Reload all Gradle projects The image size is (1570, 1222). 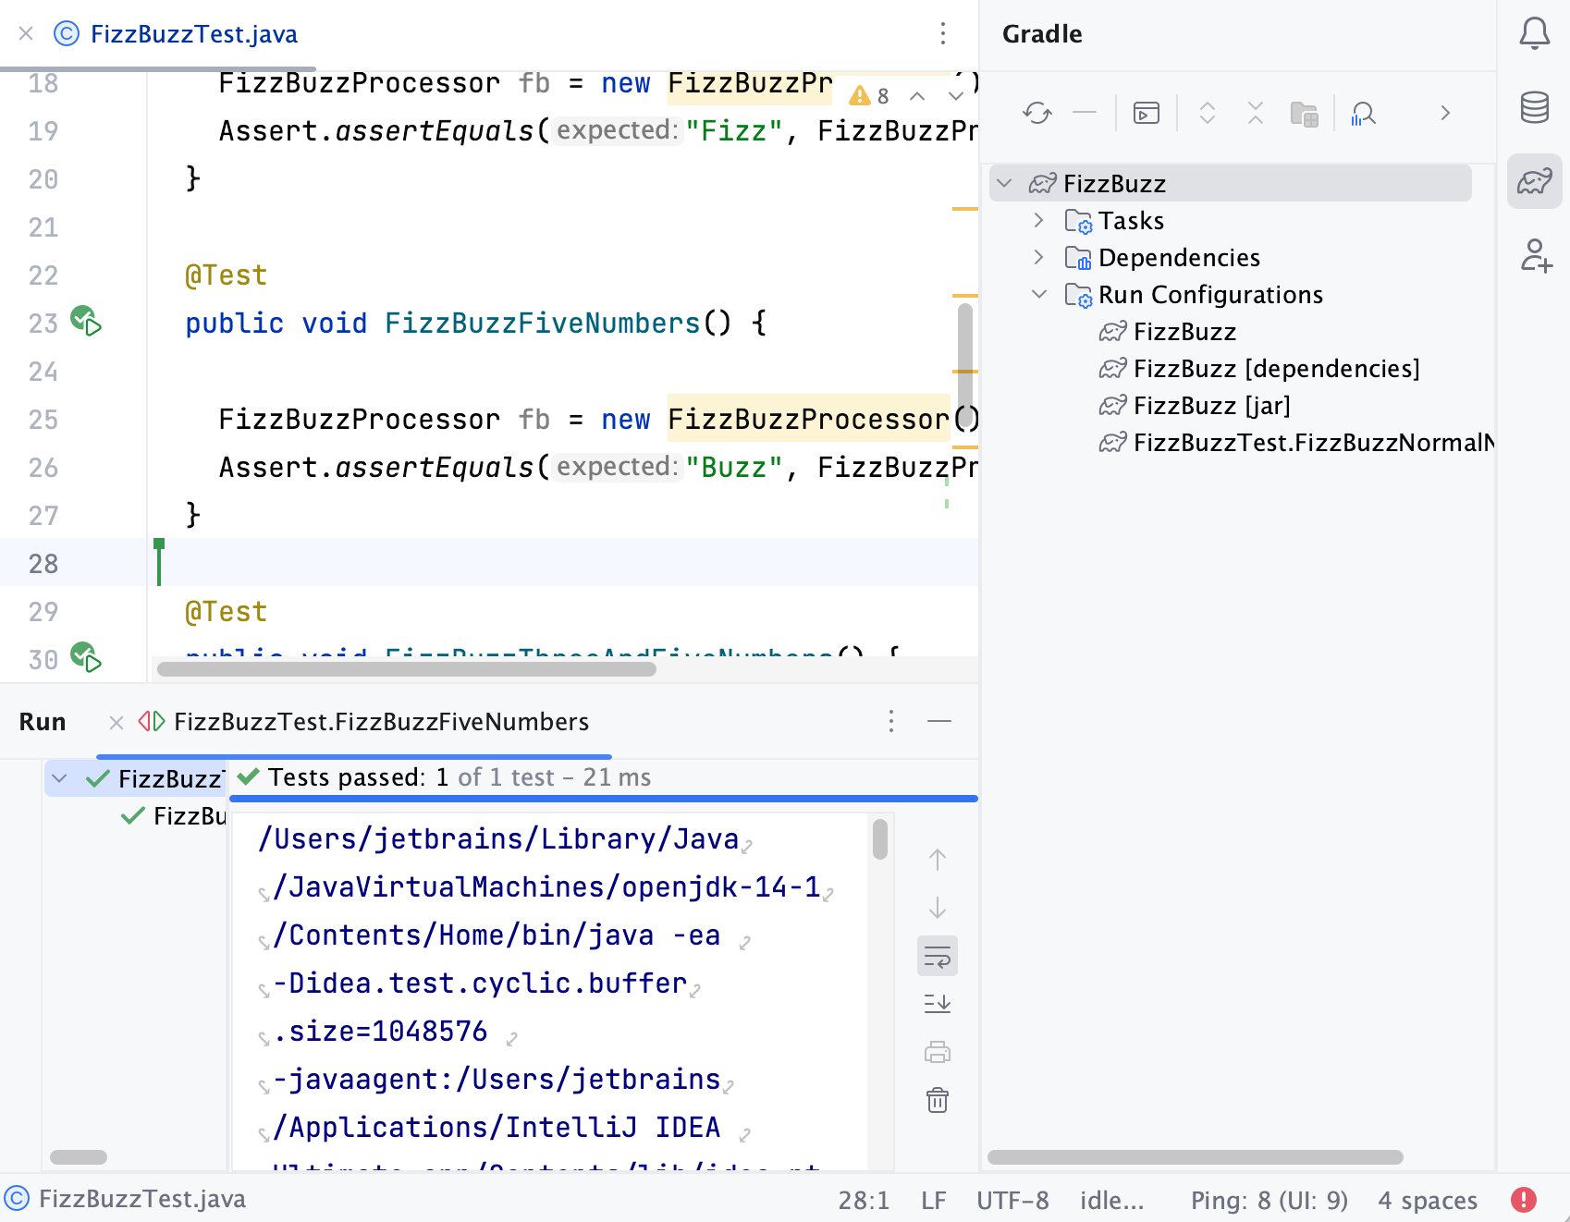coord(1037,113)
